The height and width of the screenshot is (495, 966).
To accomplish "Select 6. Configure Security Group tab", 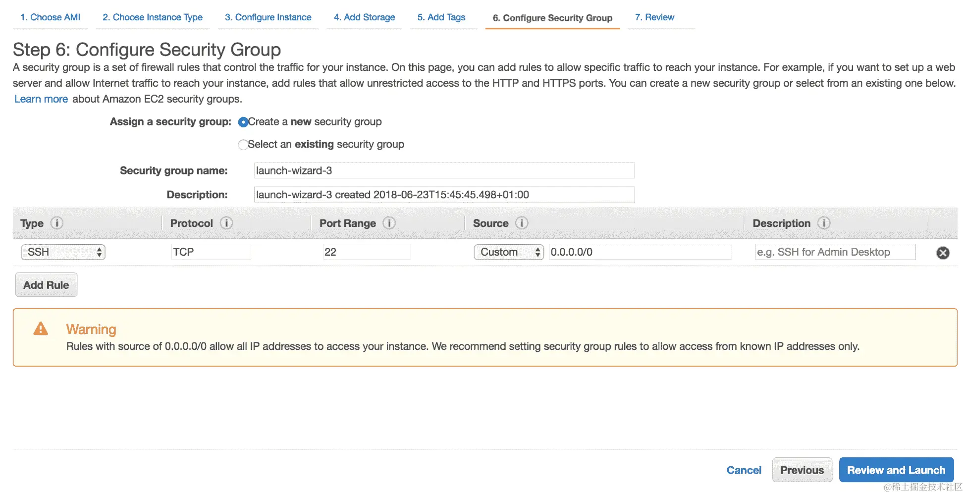I will (552, 18).
